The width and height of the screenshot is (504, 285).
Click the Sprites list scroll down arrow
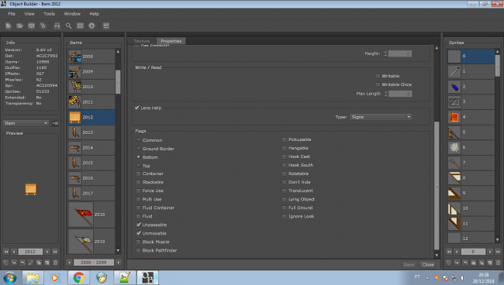[x=498, y=239]
